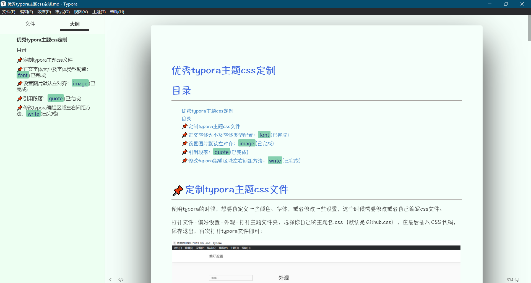Follow TOC link 目录

[186, 119]
